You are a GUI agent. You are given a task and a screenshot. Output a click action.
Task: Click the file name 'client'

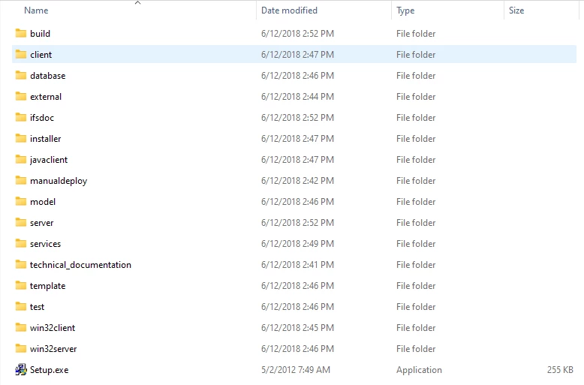[x=41, y=54]
